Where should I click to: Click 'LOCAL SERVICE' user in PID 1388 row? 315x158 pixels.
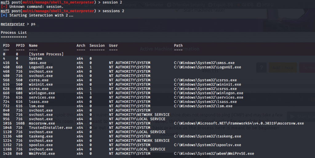(151, 149)
